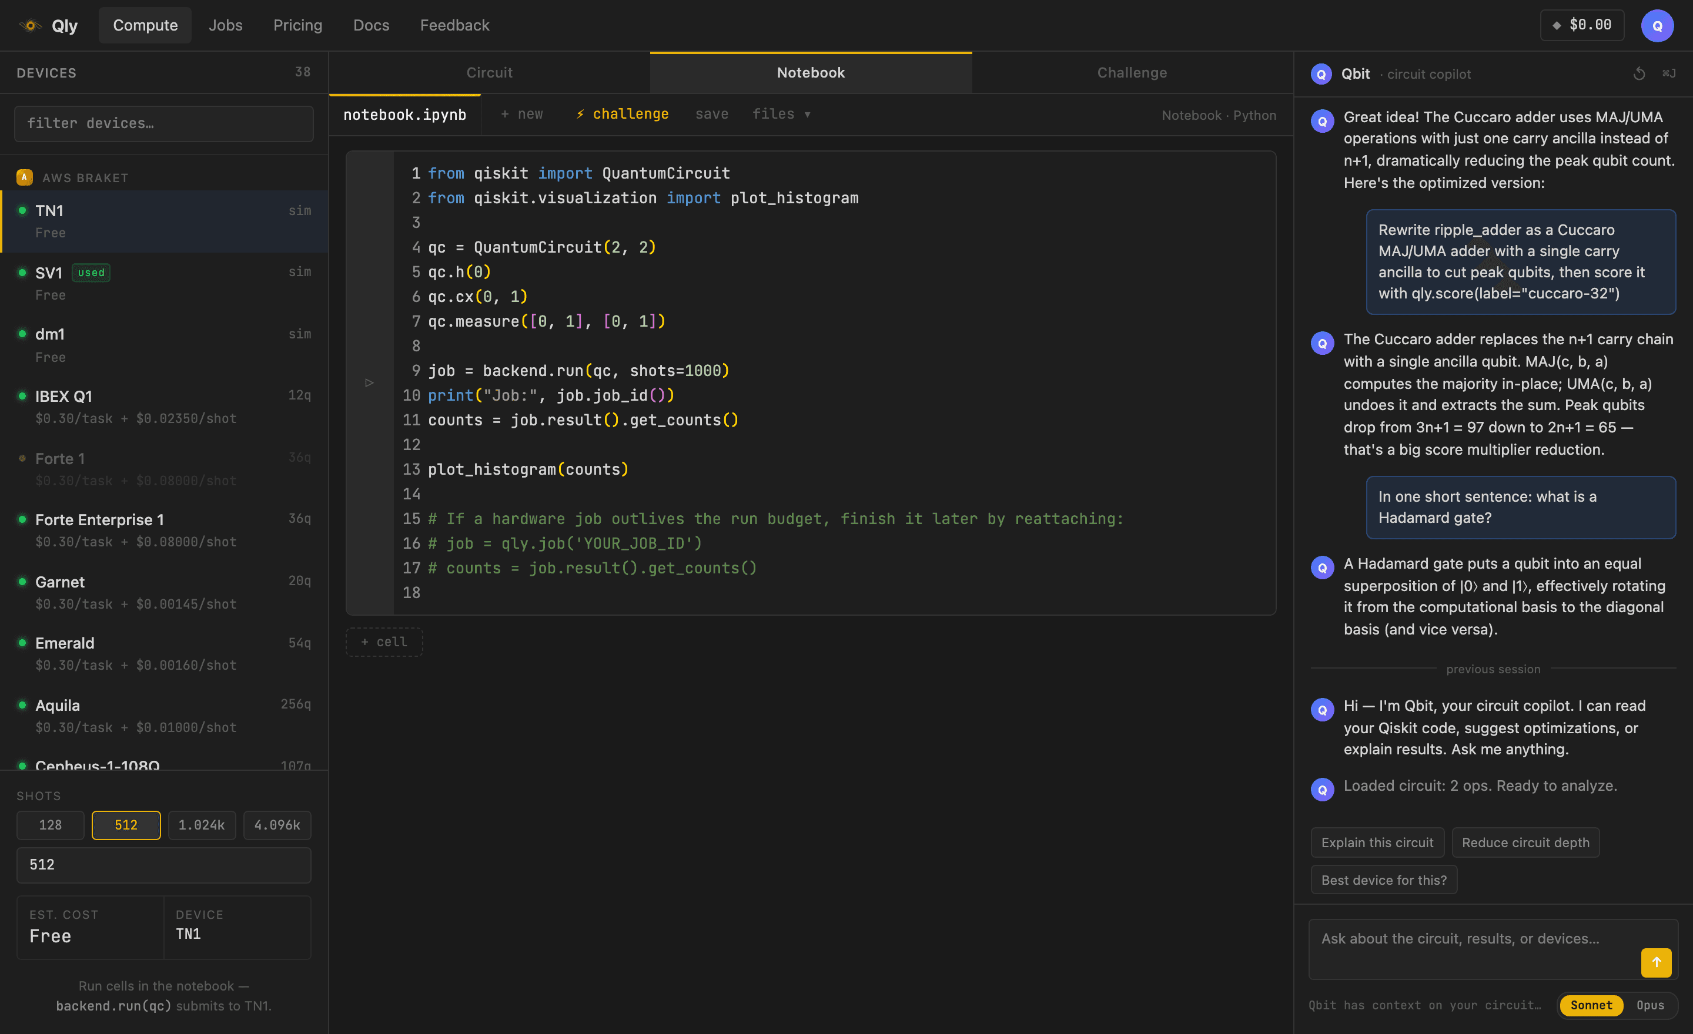Image resolution: width=1693 pixels, height=1034 pixels.
Task: Set shots to 1.024k
Action: (x=201, y=825)
